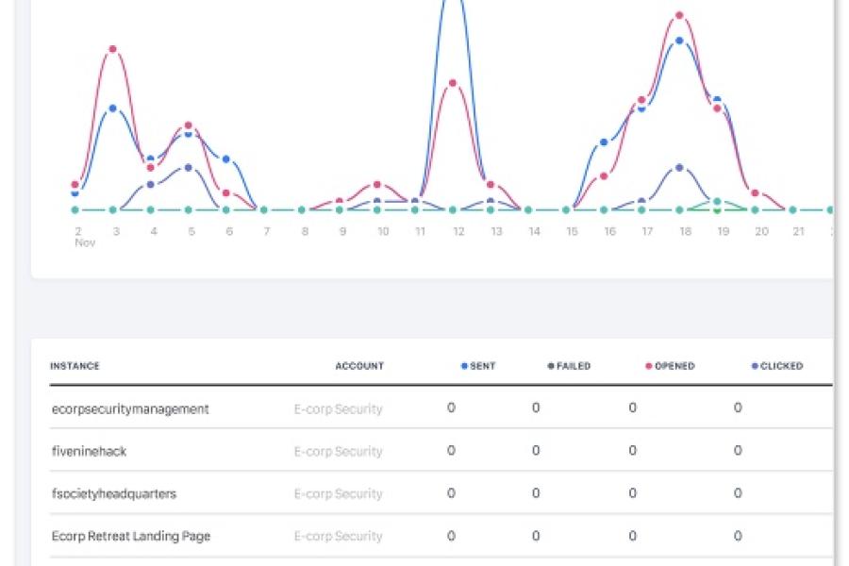Click the pink opened data point on Nov 3

pos(113,49)
